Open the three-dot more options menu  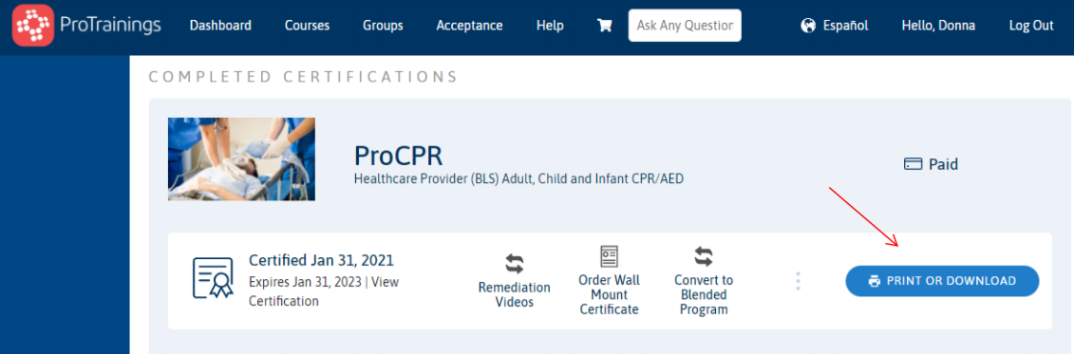798,282
